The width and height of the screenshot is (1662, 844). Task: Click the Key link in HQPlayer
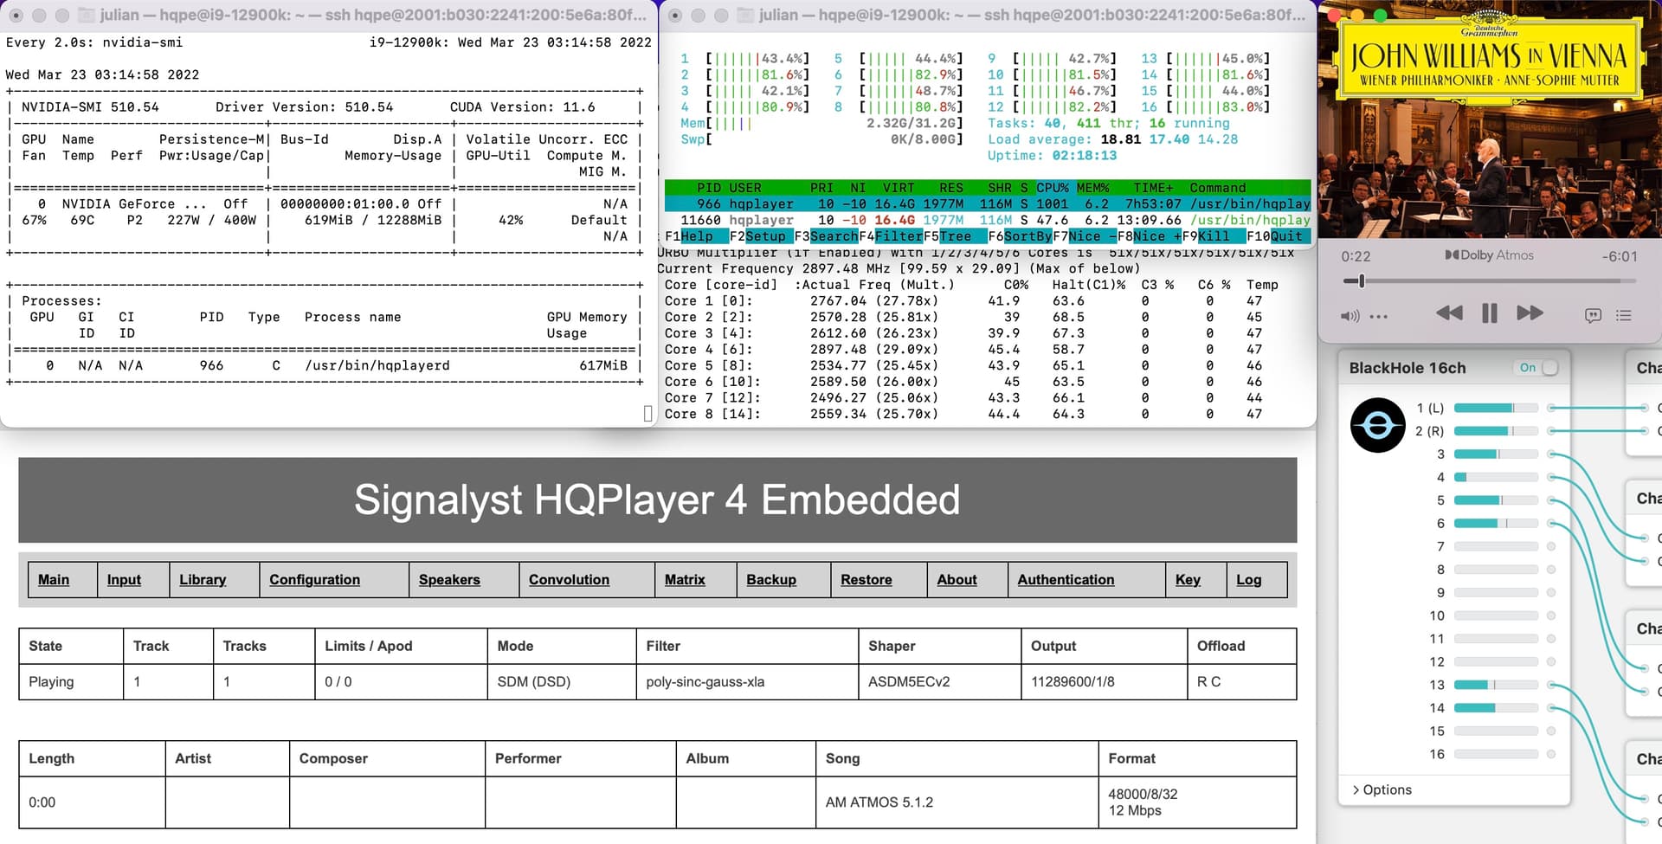click(1188, 579)
